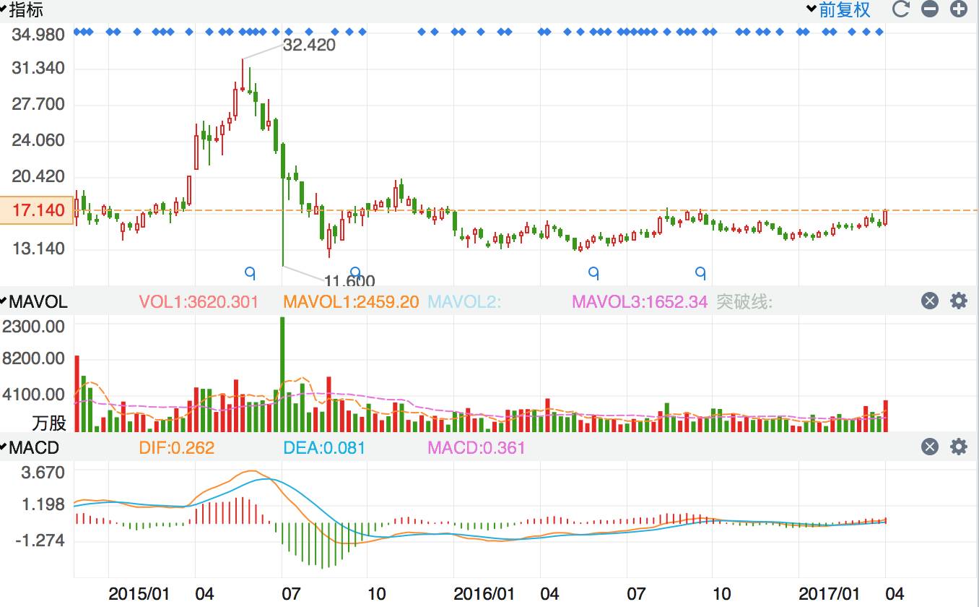Click the 'q' marker between 2016's 04 and 07
Screen dimensions: 979x607
point(593,272)
